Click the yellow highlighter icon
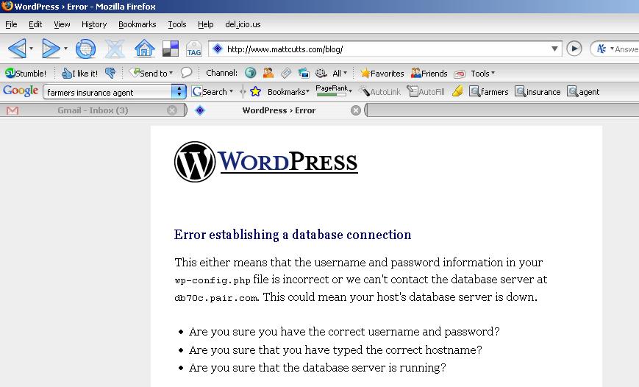 (x=457, y=91)
